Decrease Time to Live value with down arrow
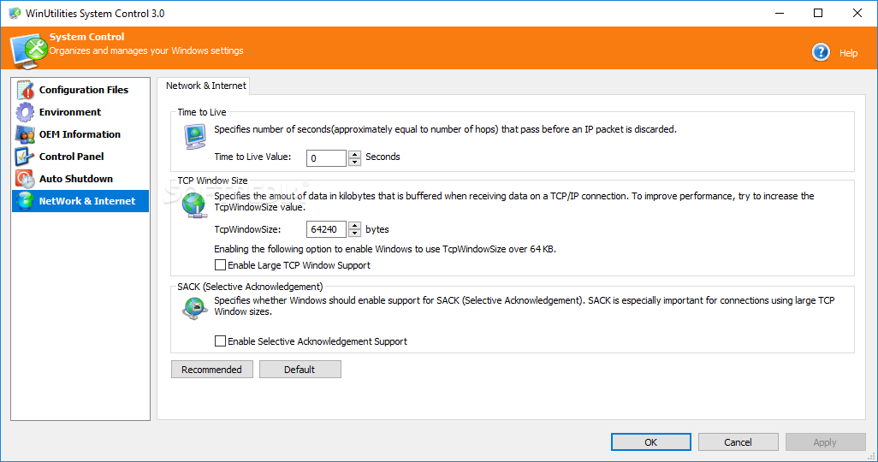Viewport: 878px width, 462px height. (354, 163)
